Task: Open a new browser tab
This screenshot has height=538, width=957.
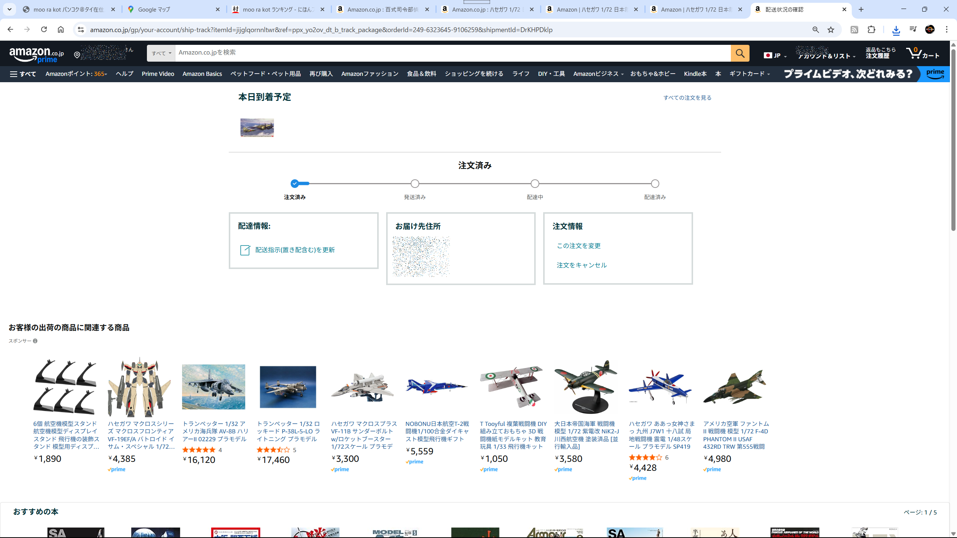Action: 861,9
